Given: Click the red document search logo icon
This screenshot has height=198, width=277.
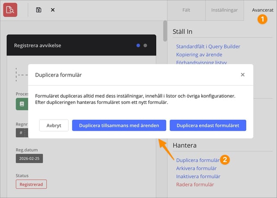Looking at the screenshot, I should [10, 10].
